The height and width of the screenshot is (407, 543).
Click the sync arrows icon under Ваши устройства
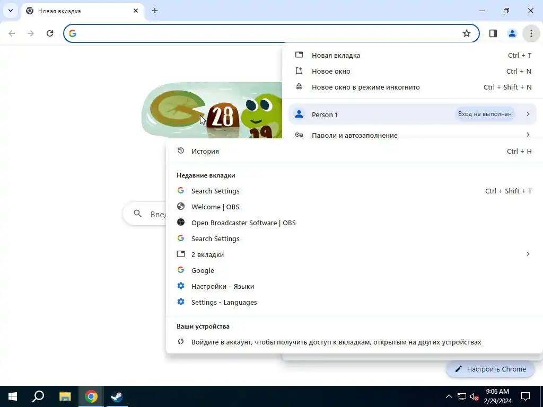pyautogui.click(x=180, y=342)
